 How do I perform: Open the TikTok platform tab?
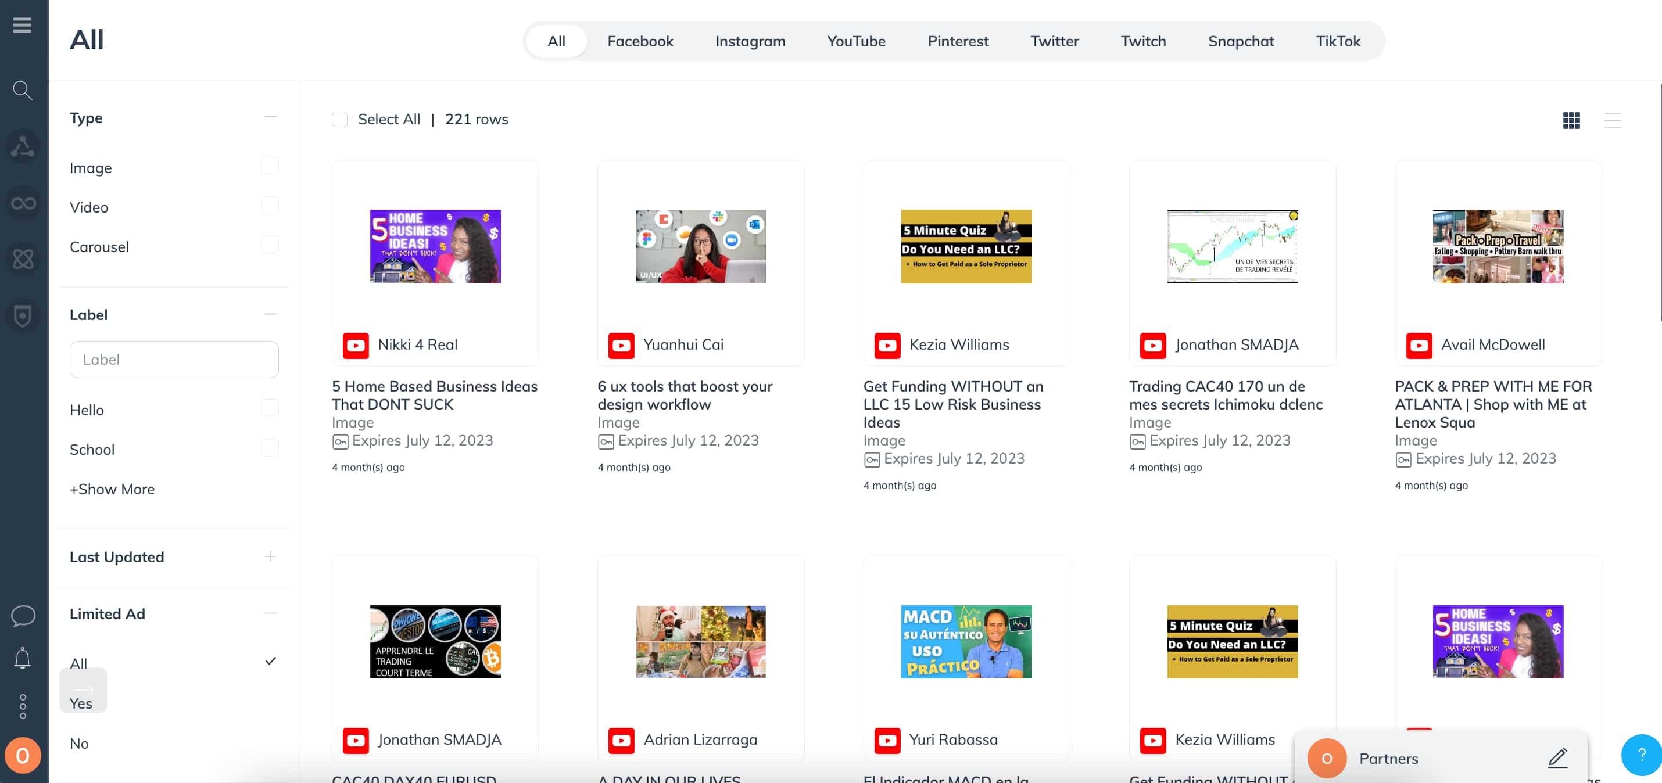click(1339, 41)
